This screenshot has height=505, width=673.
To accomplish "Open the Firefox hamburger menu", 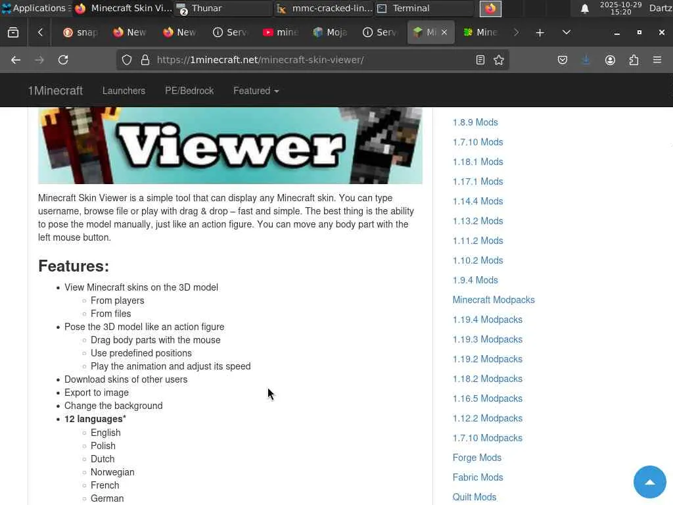I will coord(657,60).
